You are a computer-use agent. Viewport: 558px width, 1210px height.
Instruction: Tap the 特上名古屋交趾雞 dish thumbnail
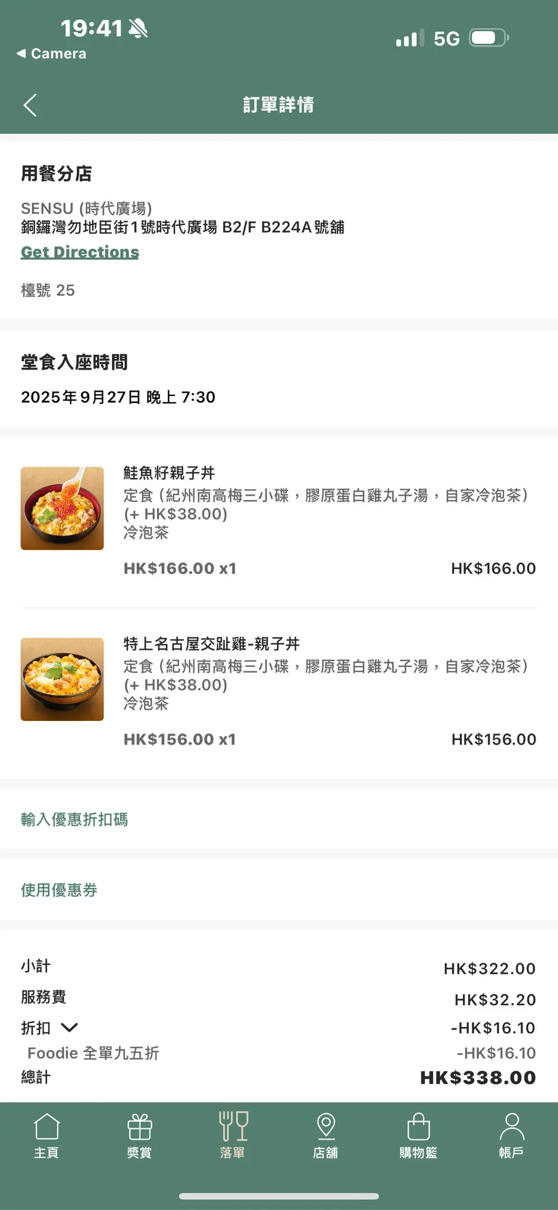click(62, 679)
